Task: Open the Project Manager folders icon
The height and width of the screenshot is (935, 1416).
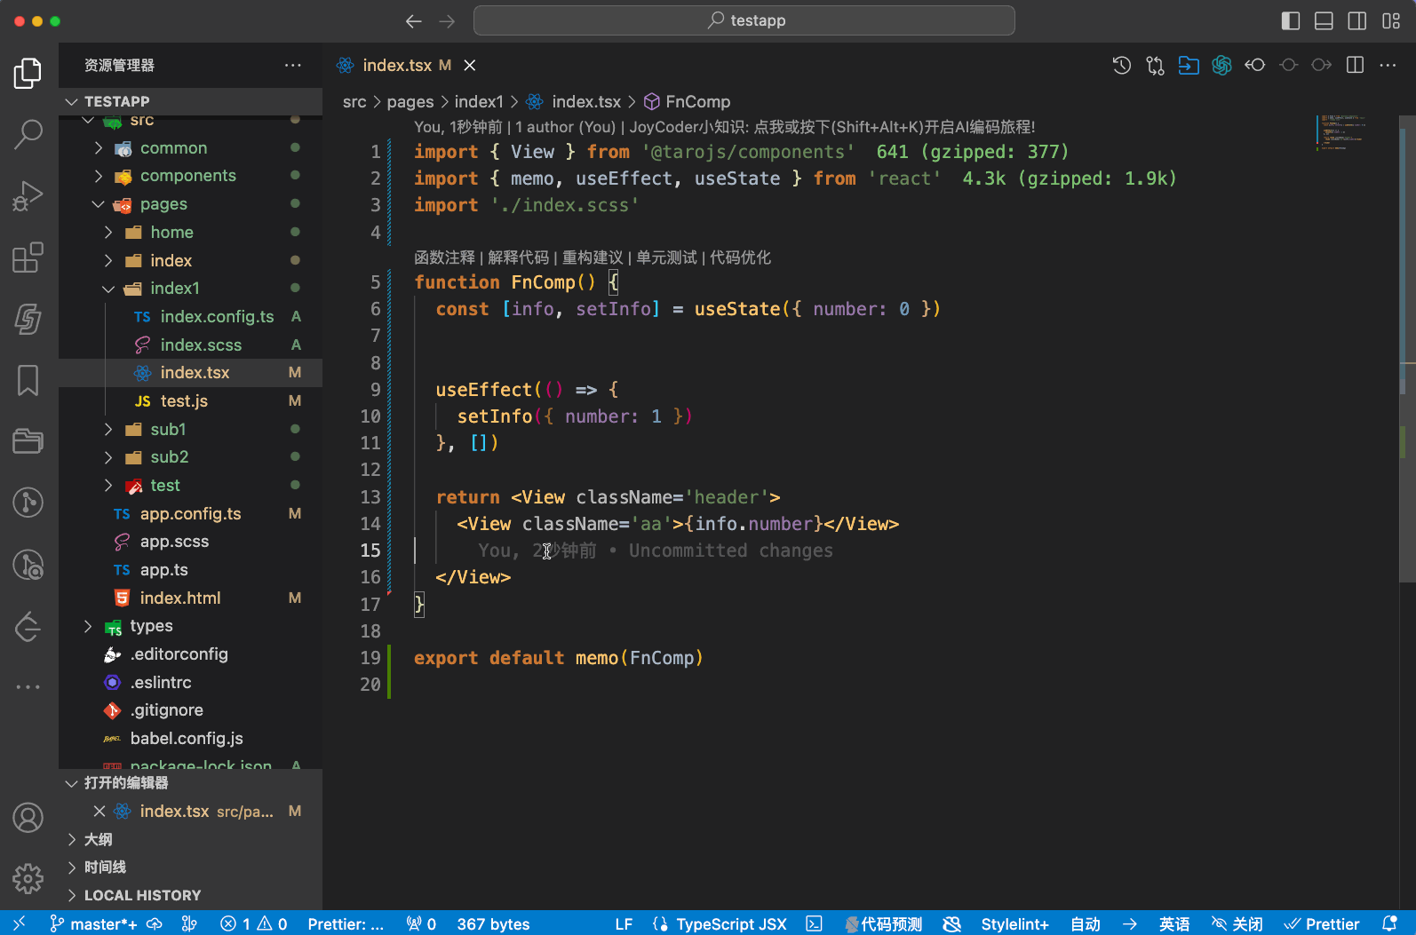Action: point(28,441)
